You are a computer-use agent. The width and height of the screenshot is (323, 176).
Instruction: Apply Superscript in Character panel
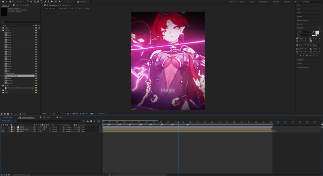point(314,56)
